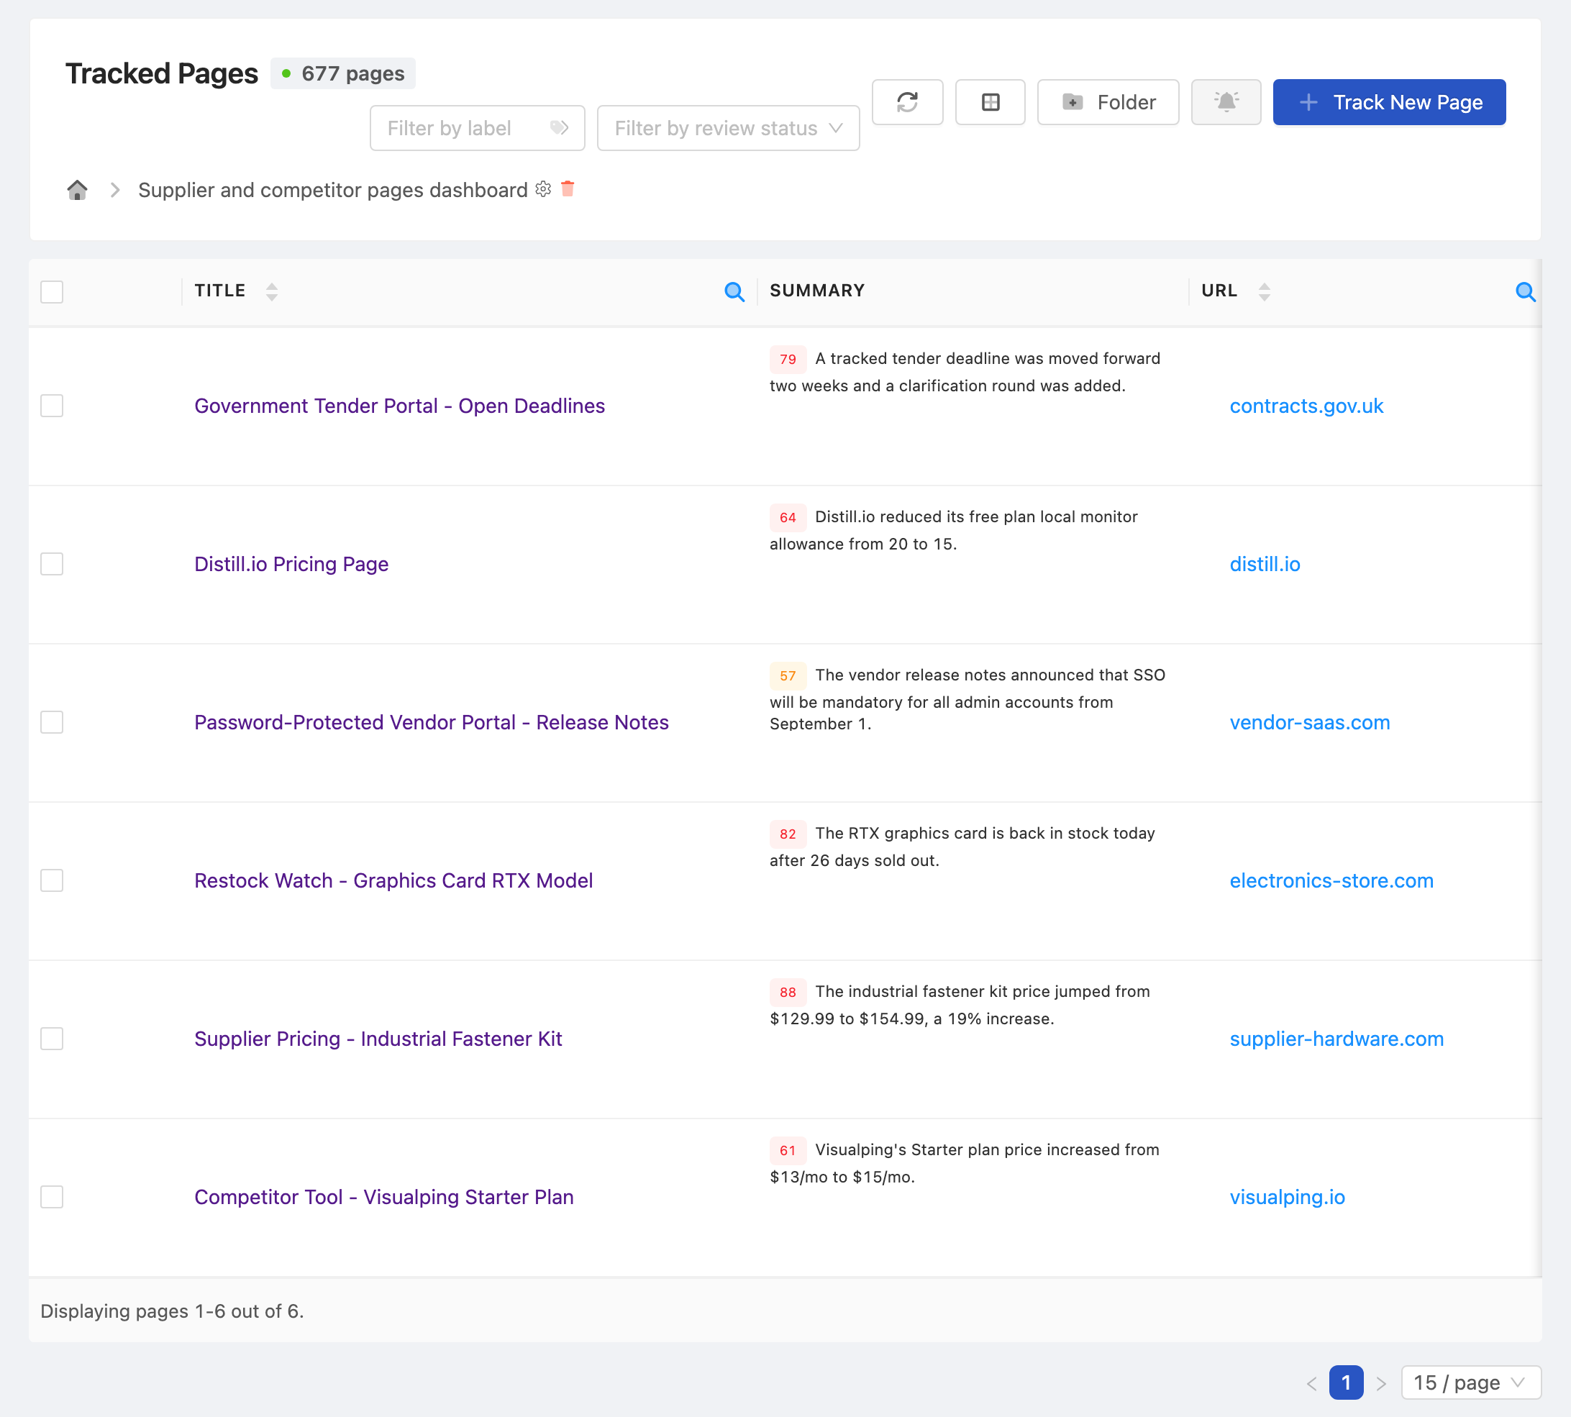
Task: Click the next page arrow
Action: coord(1381,1382)
